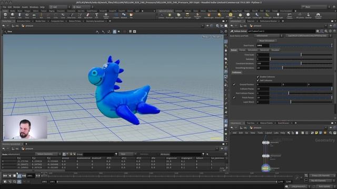Click the pressure node path icon in viewport
Viewport: 337px width, 189px height.
click(x=23, y=26)
